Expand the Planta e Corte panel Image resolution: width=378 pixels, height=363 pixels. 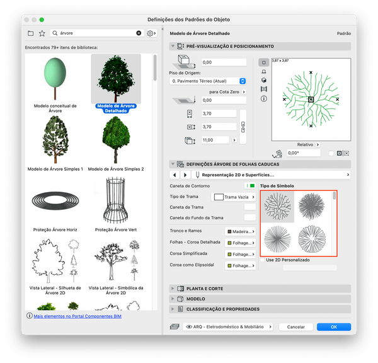click(x=173, y=289)
